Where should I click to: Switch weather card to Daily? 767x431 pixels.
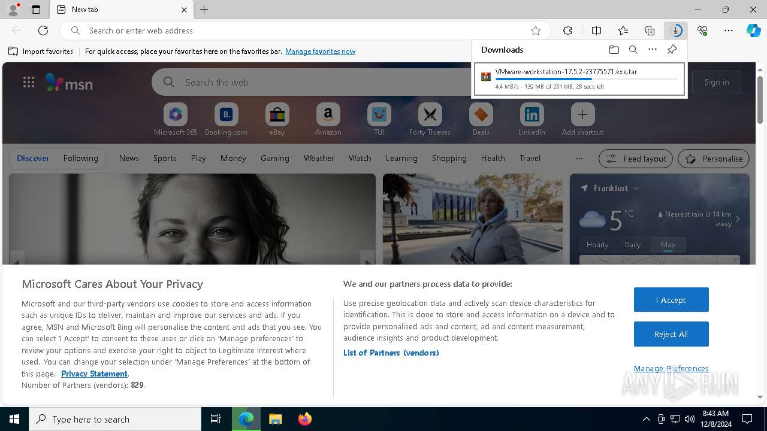click(x=633, y=244)
